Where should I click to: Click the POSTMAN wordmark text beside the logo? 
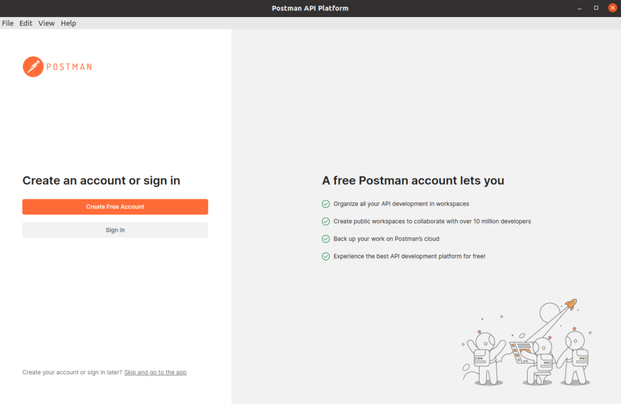(69, 67)
